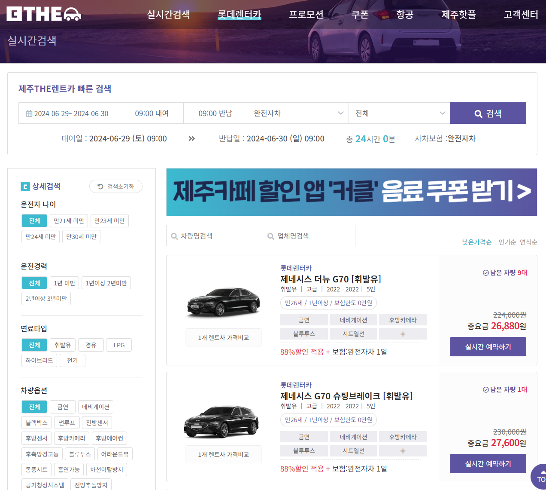Click the double arrow between pickup and return dates
Viewport: 546px width, 490px height.
192,138
